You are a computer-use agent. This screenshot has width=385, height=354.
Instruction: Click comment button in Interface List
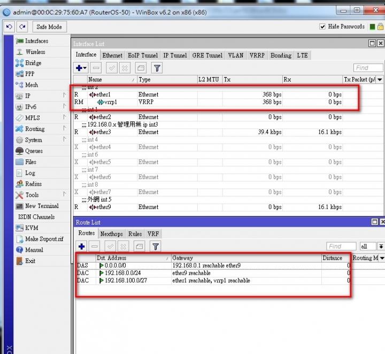coord(141,68)
